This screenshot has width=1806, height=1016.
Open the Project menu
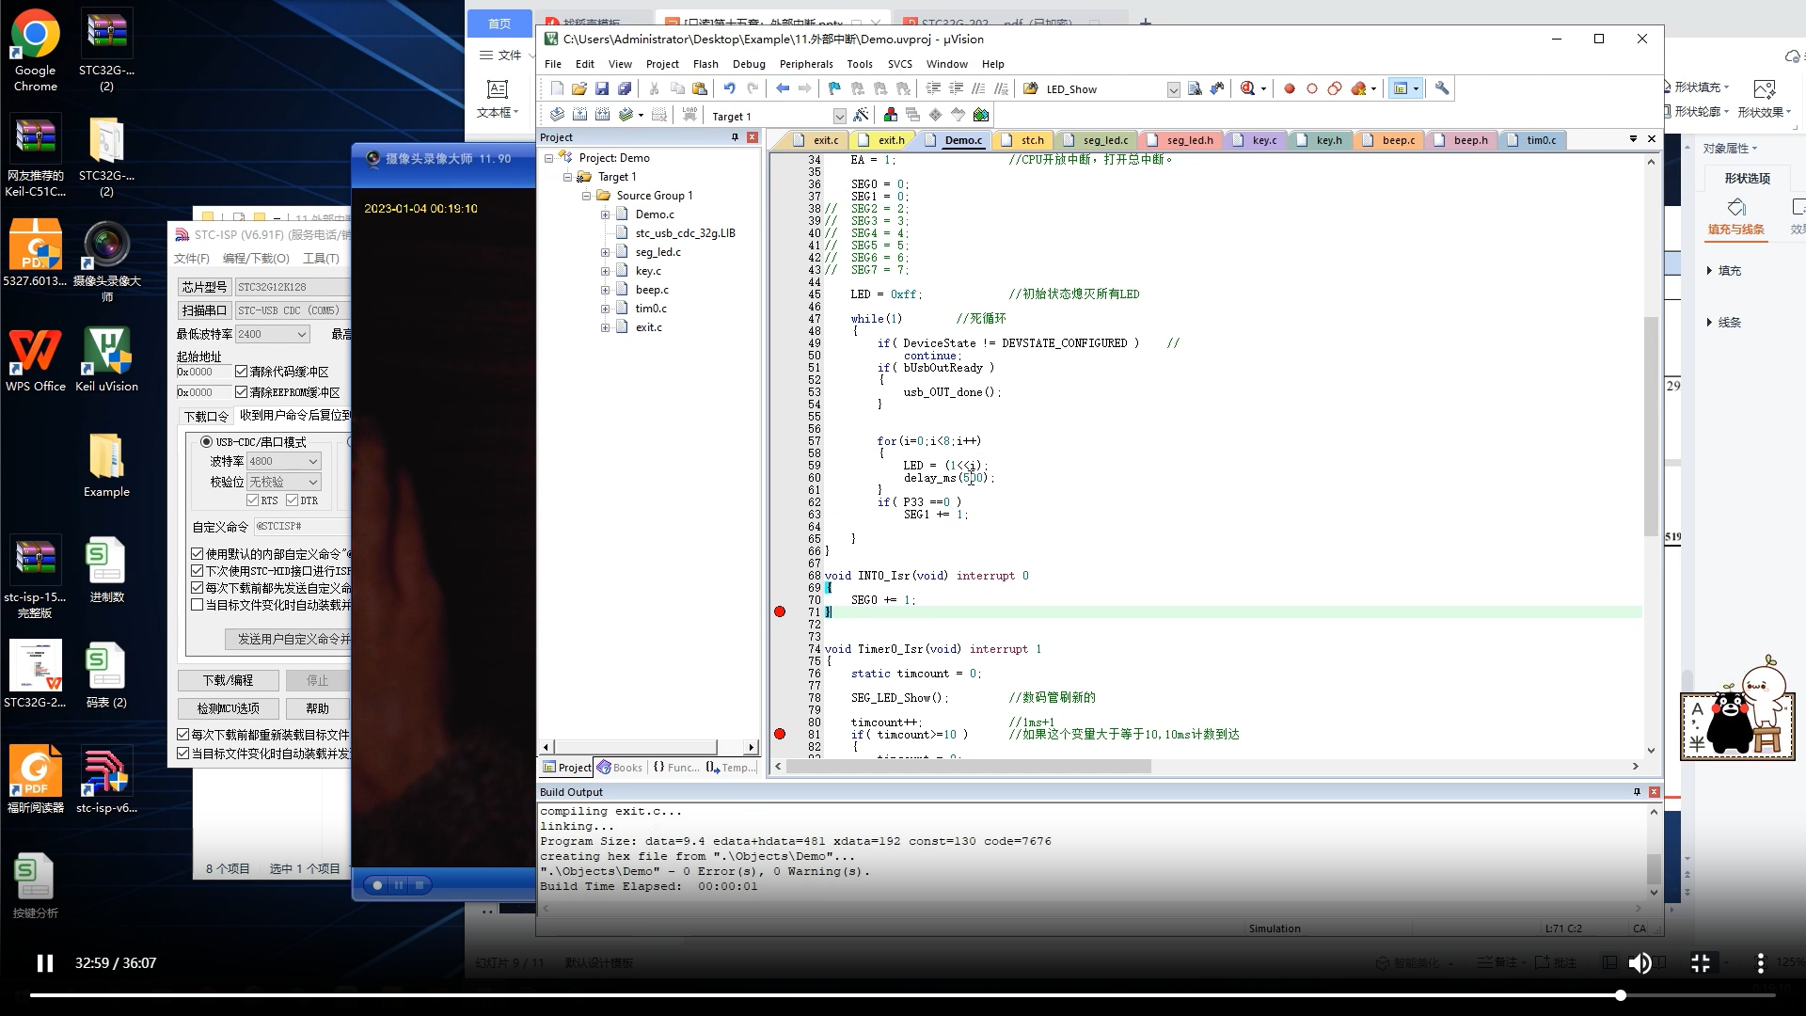[x=662, y=64]
